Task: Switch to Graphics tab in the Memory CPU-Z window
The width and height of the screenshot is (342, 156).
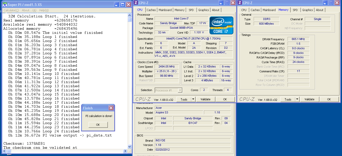Action: [308, 10]
